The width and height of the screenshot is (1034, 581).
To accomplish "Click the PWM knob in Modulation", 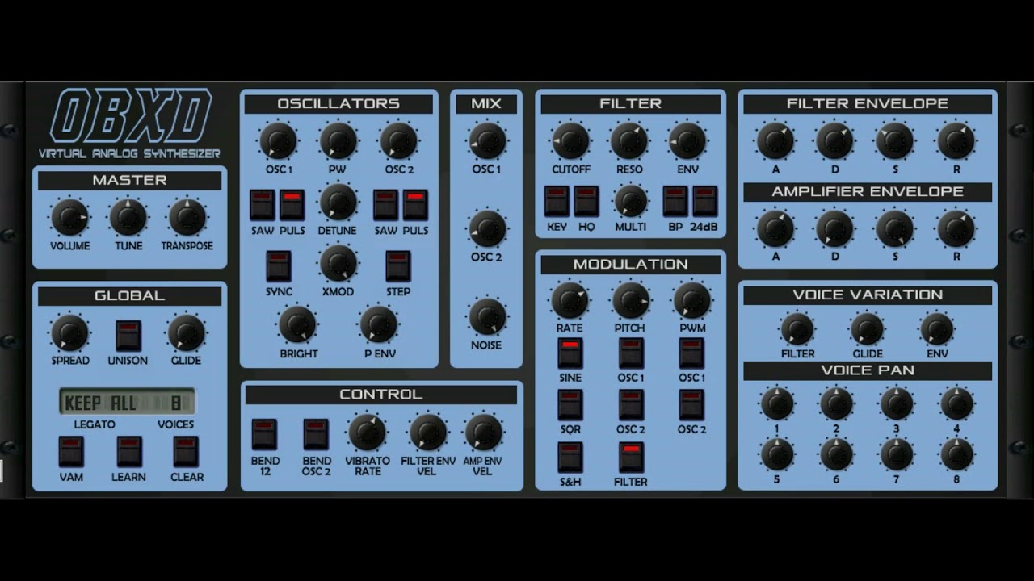I will coord(692,300).
